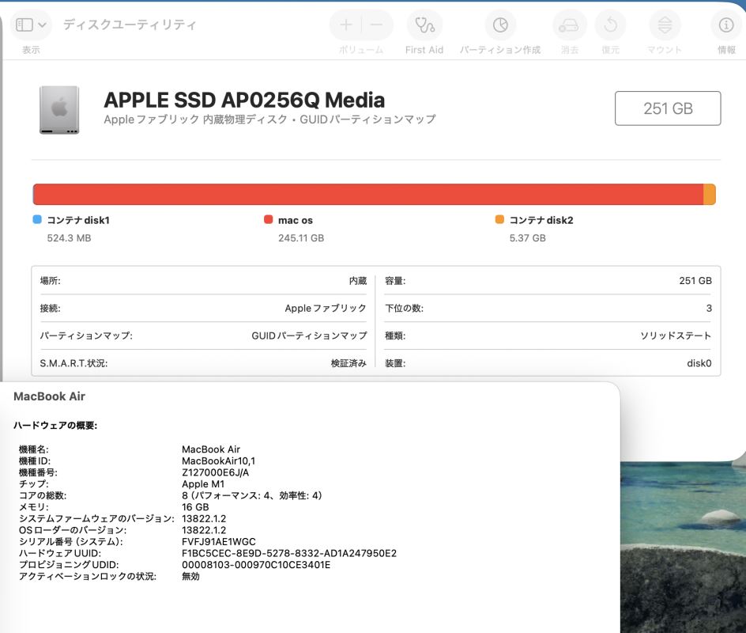Screen dimensions: 746x633
Task: Click the mount (マウント) icon
Action: [665, 25]
